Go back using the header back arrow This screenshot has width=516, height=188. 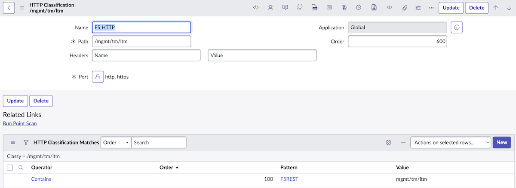[x=9, y=8]
